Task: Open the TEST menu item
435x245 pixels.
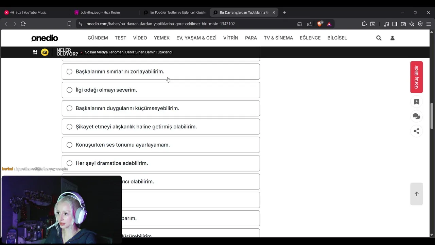Action: pyautogui.click(x=120, y=38)
